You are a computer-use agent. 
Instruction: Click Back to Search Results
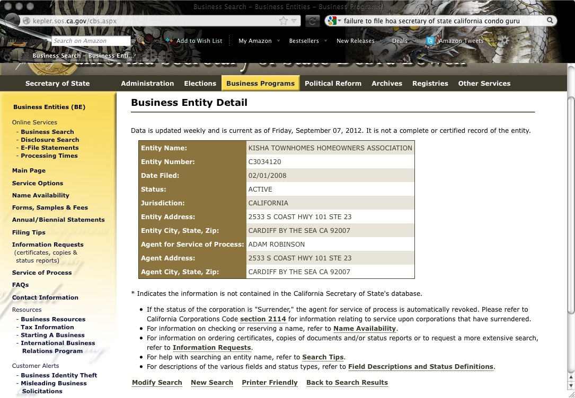(x=347, y=383)
